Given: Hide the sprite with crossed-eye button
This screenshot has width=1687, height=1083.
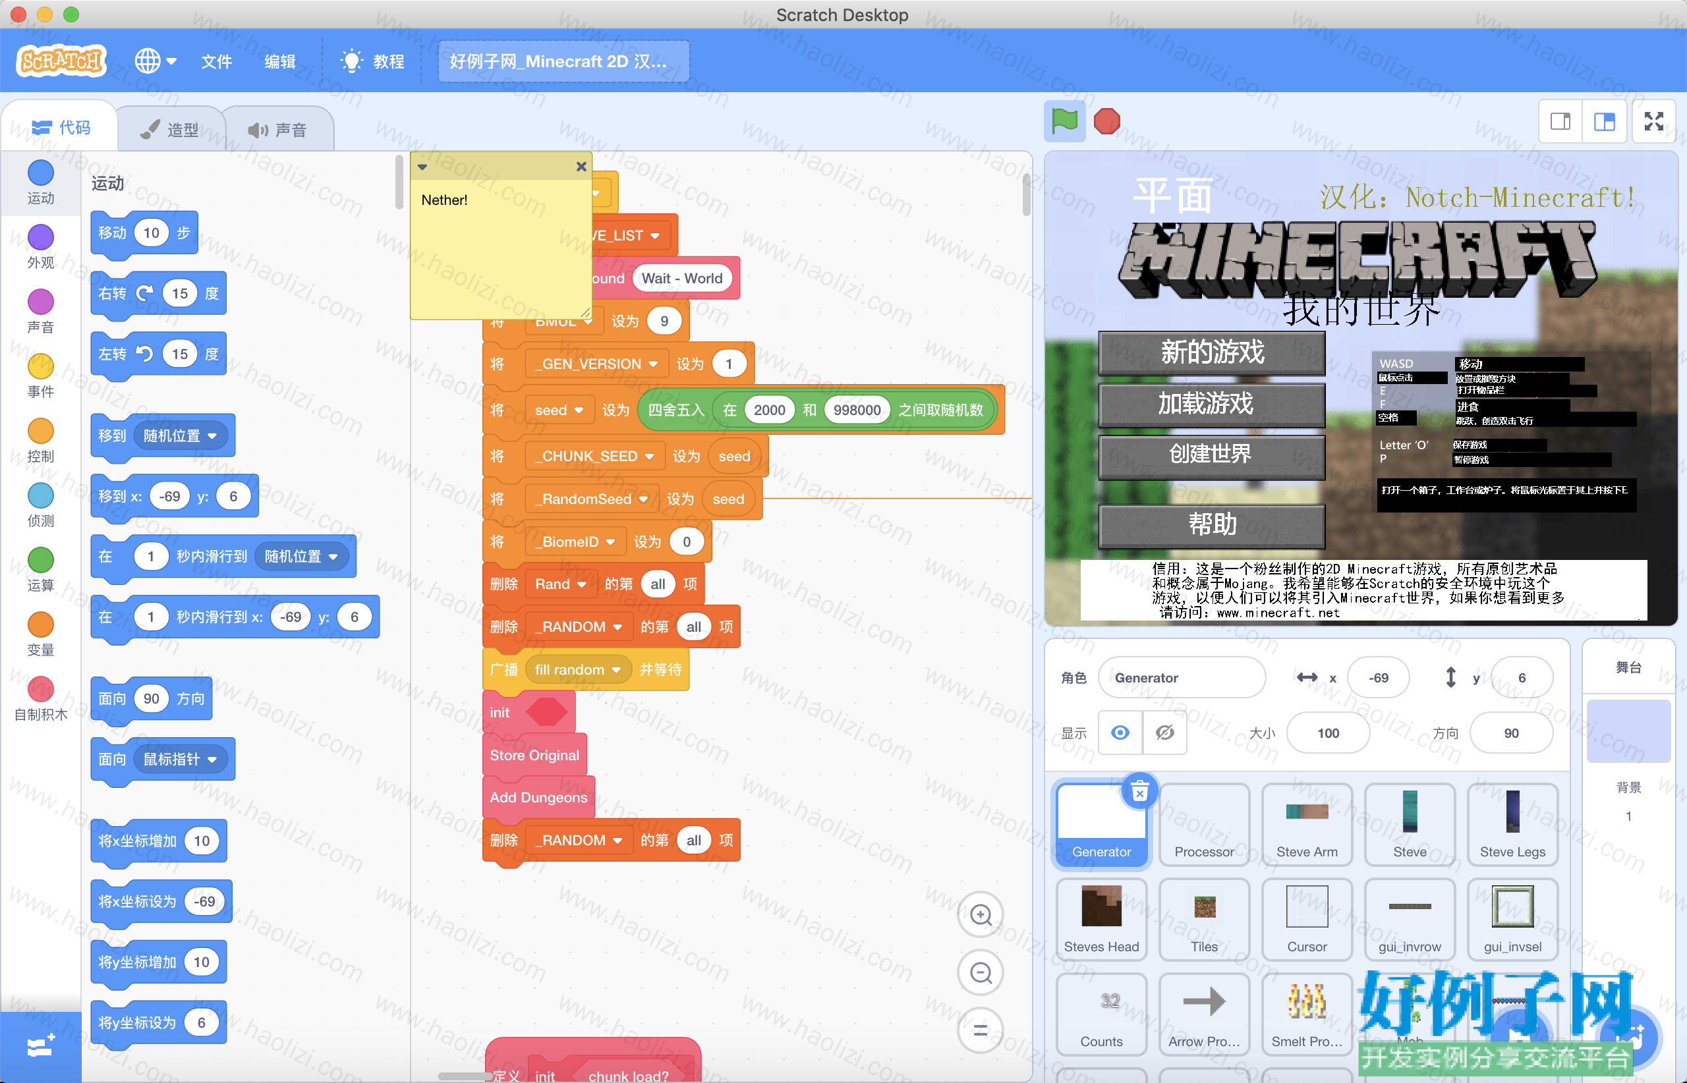Looking at the screenshot, I should coord(1165,733).
